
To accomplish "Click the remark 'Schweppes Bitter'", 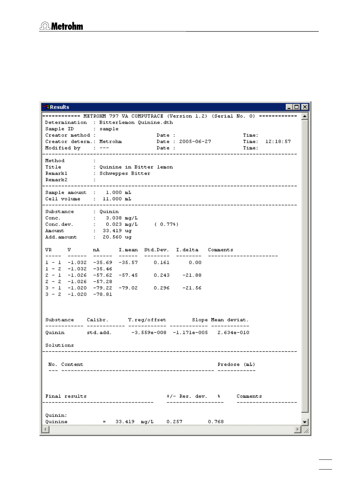I will 125,174.
